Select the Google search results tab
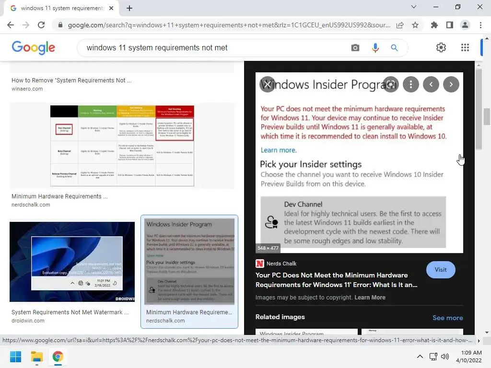Screen dimensions: 491x368 coord(61,8)
